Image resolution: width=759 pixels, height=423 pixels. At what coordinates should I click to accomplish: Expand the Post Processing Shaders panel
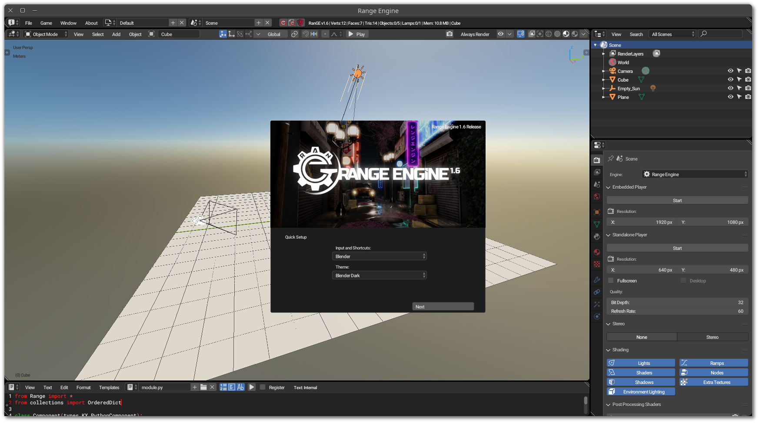pyautogui.click(x=608, y=404)
